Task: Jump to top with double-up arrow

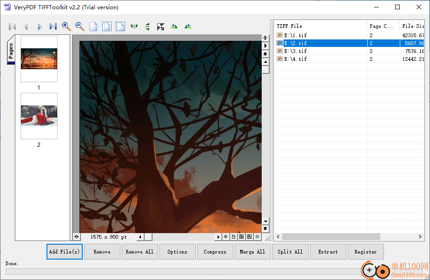Action: [x=265, y=54]
